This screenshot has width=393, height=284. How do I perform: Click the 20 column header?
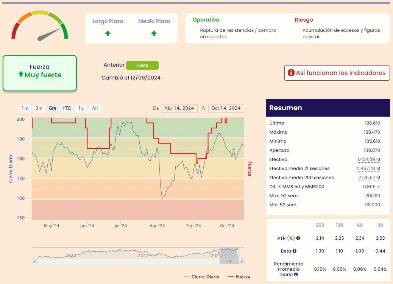point(380,225)
